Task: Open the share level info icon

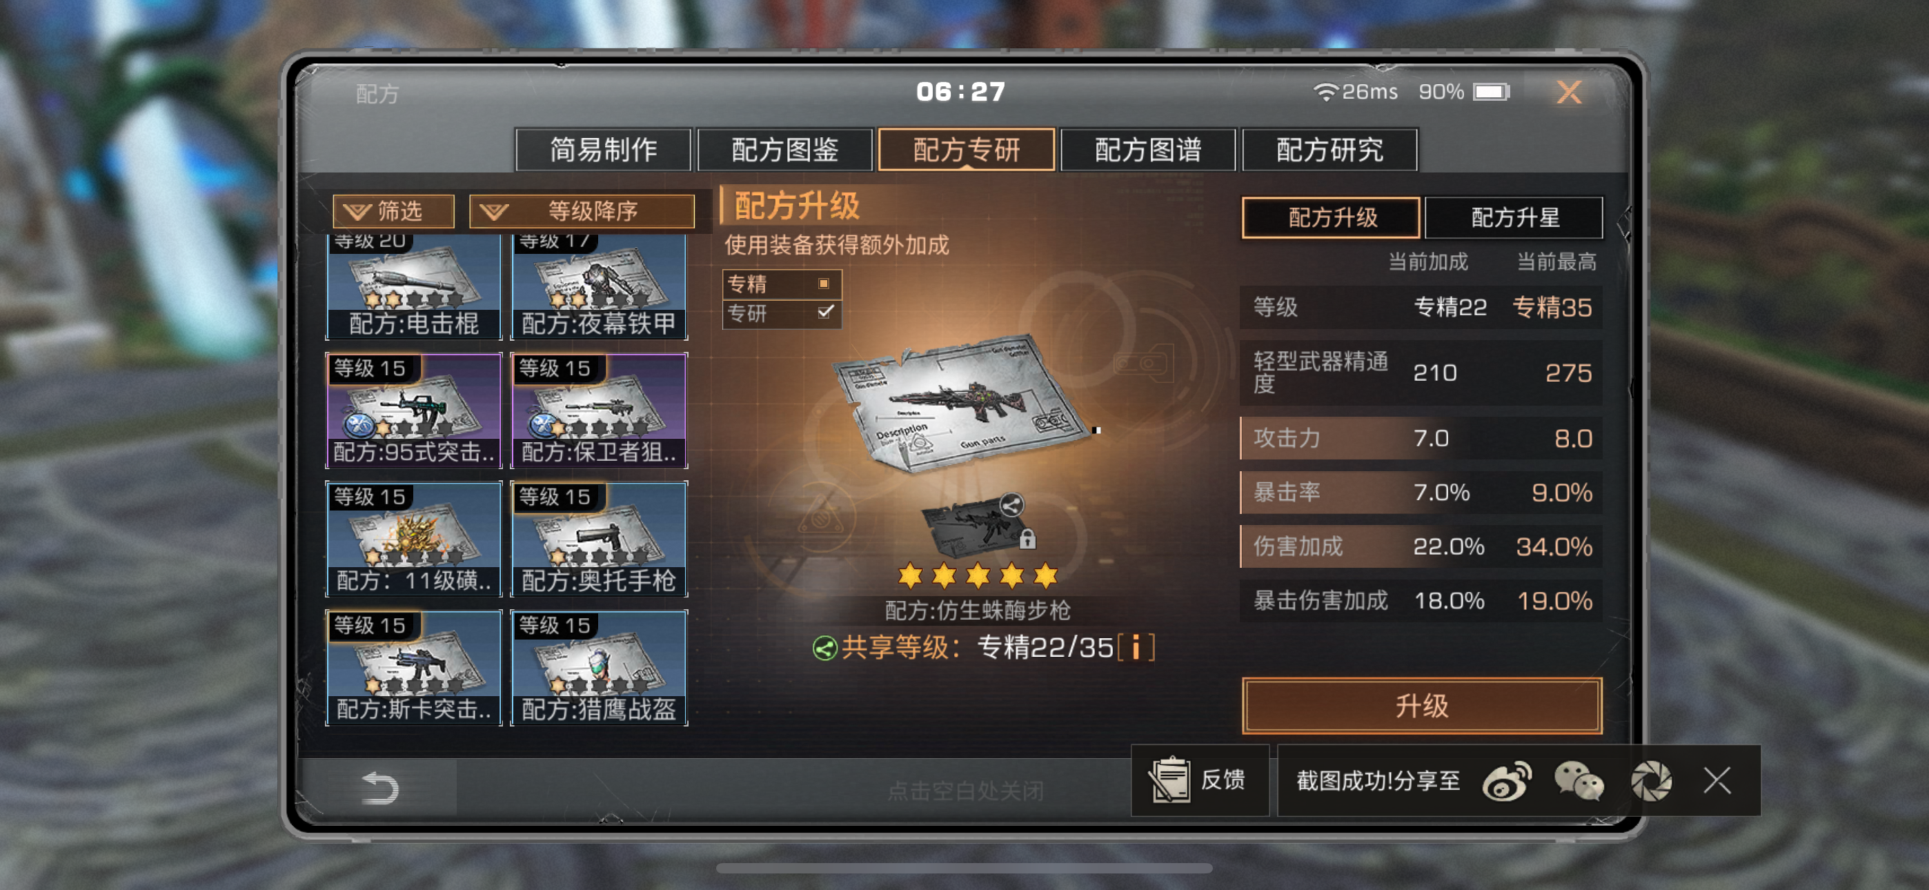Action: click(x=1136, y=647)
